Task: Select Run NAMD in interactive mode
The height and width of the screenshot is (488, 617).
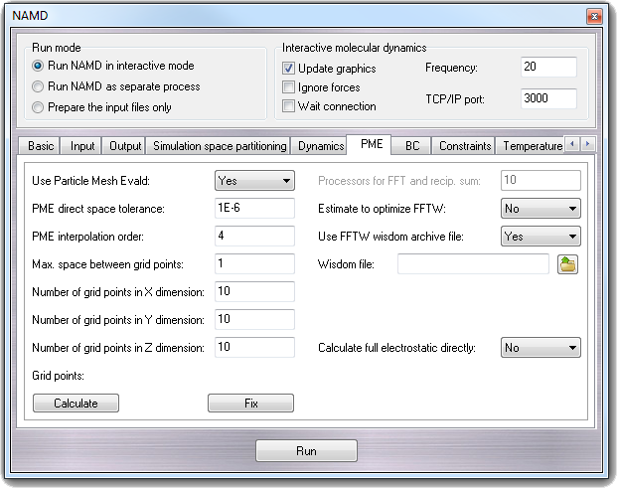Action: pos(39,66)
